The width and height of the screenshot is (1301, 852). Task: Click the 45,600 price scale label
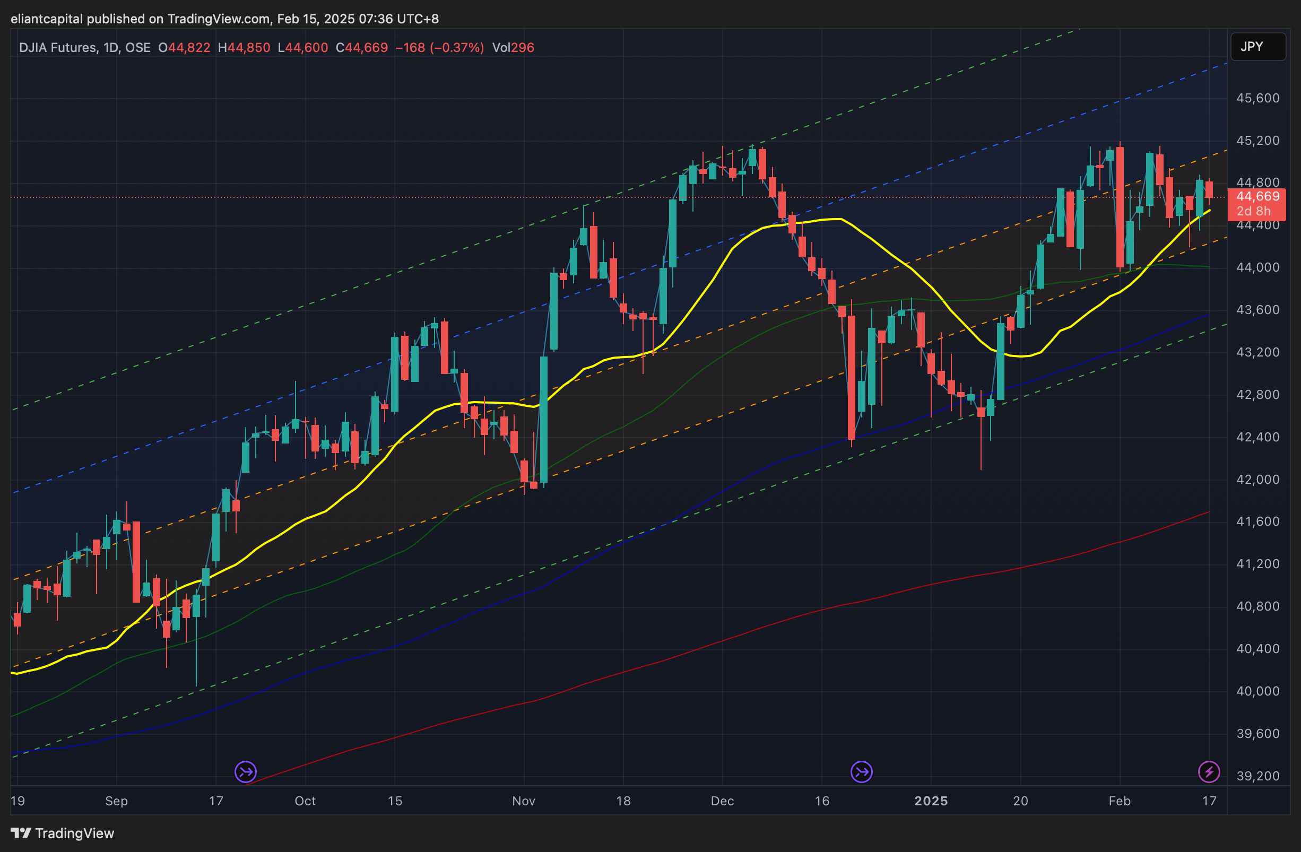(1257, 98)
